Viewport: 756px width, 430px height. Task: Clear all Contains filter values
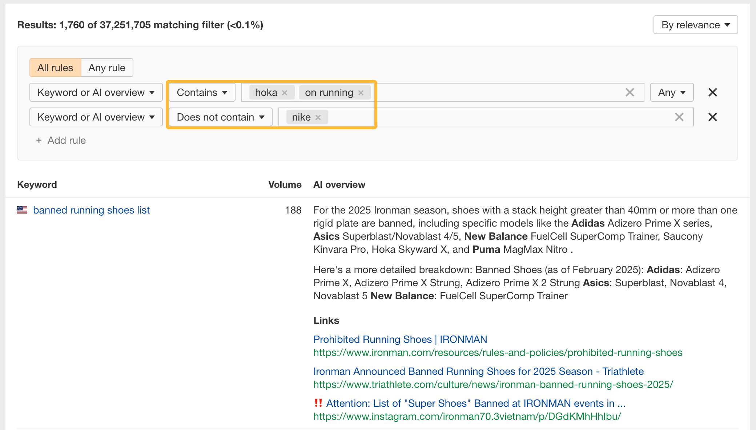(630, 92)
